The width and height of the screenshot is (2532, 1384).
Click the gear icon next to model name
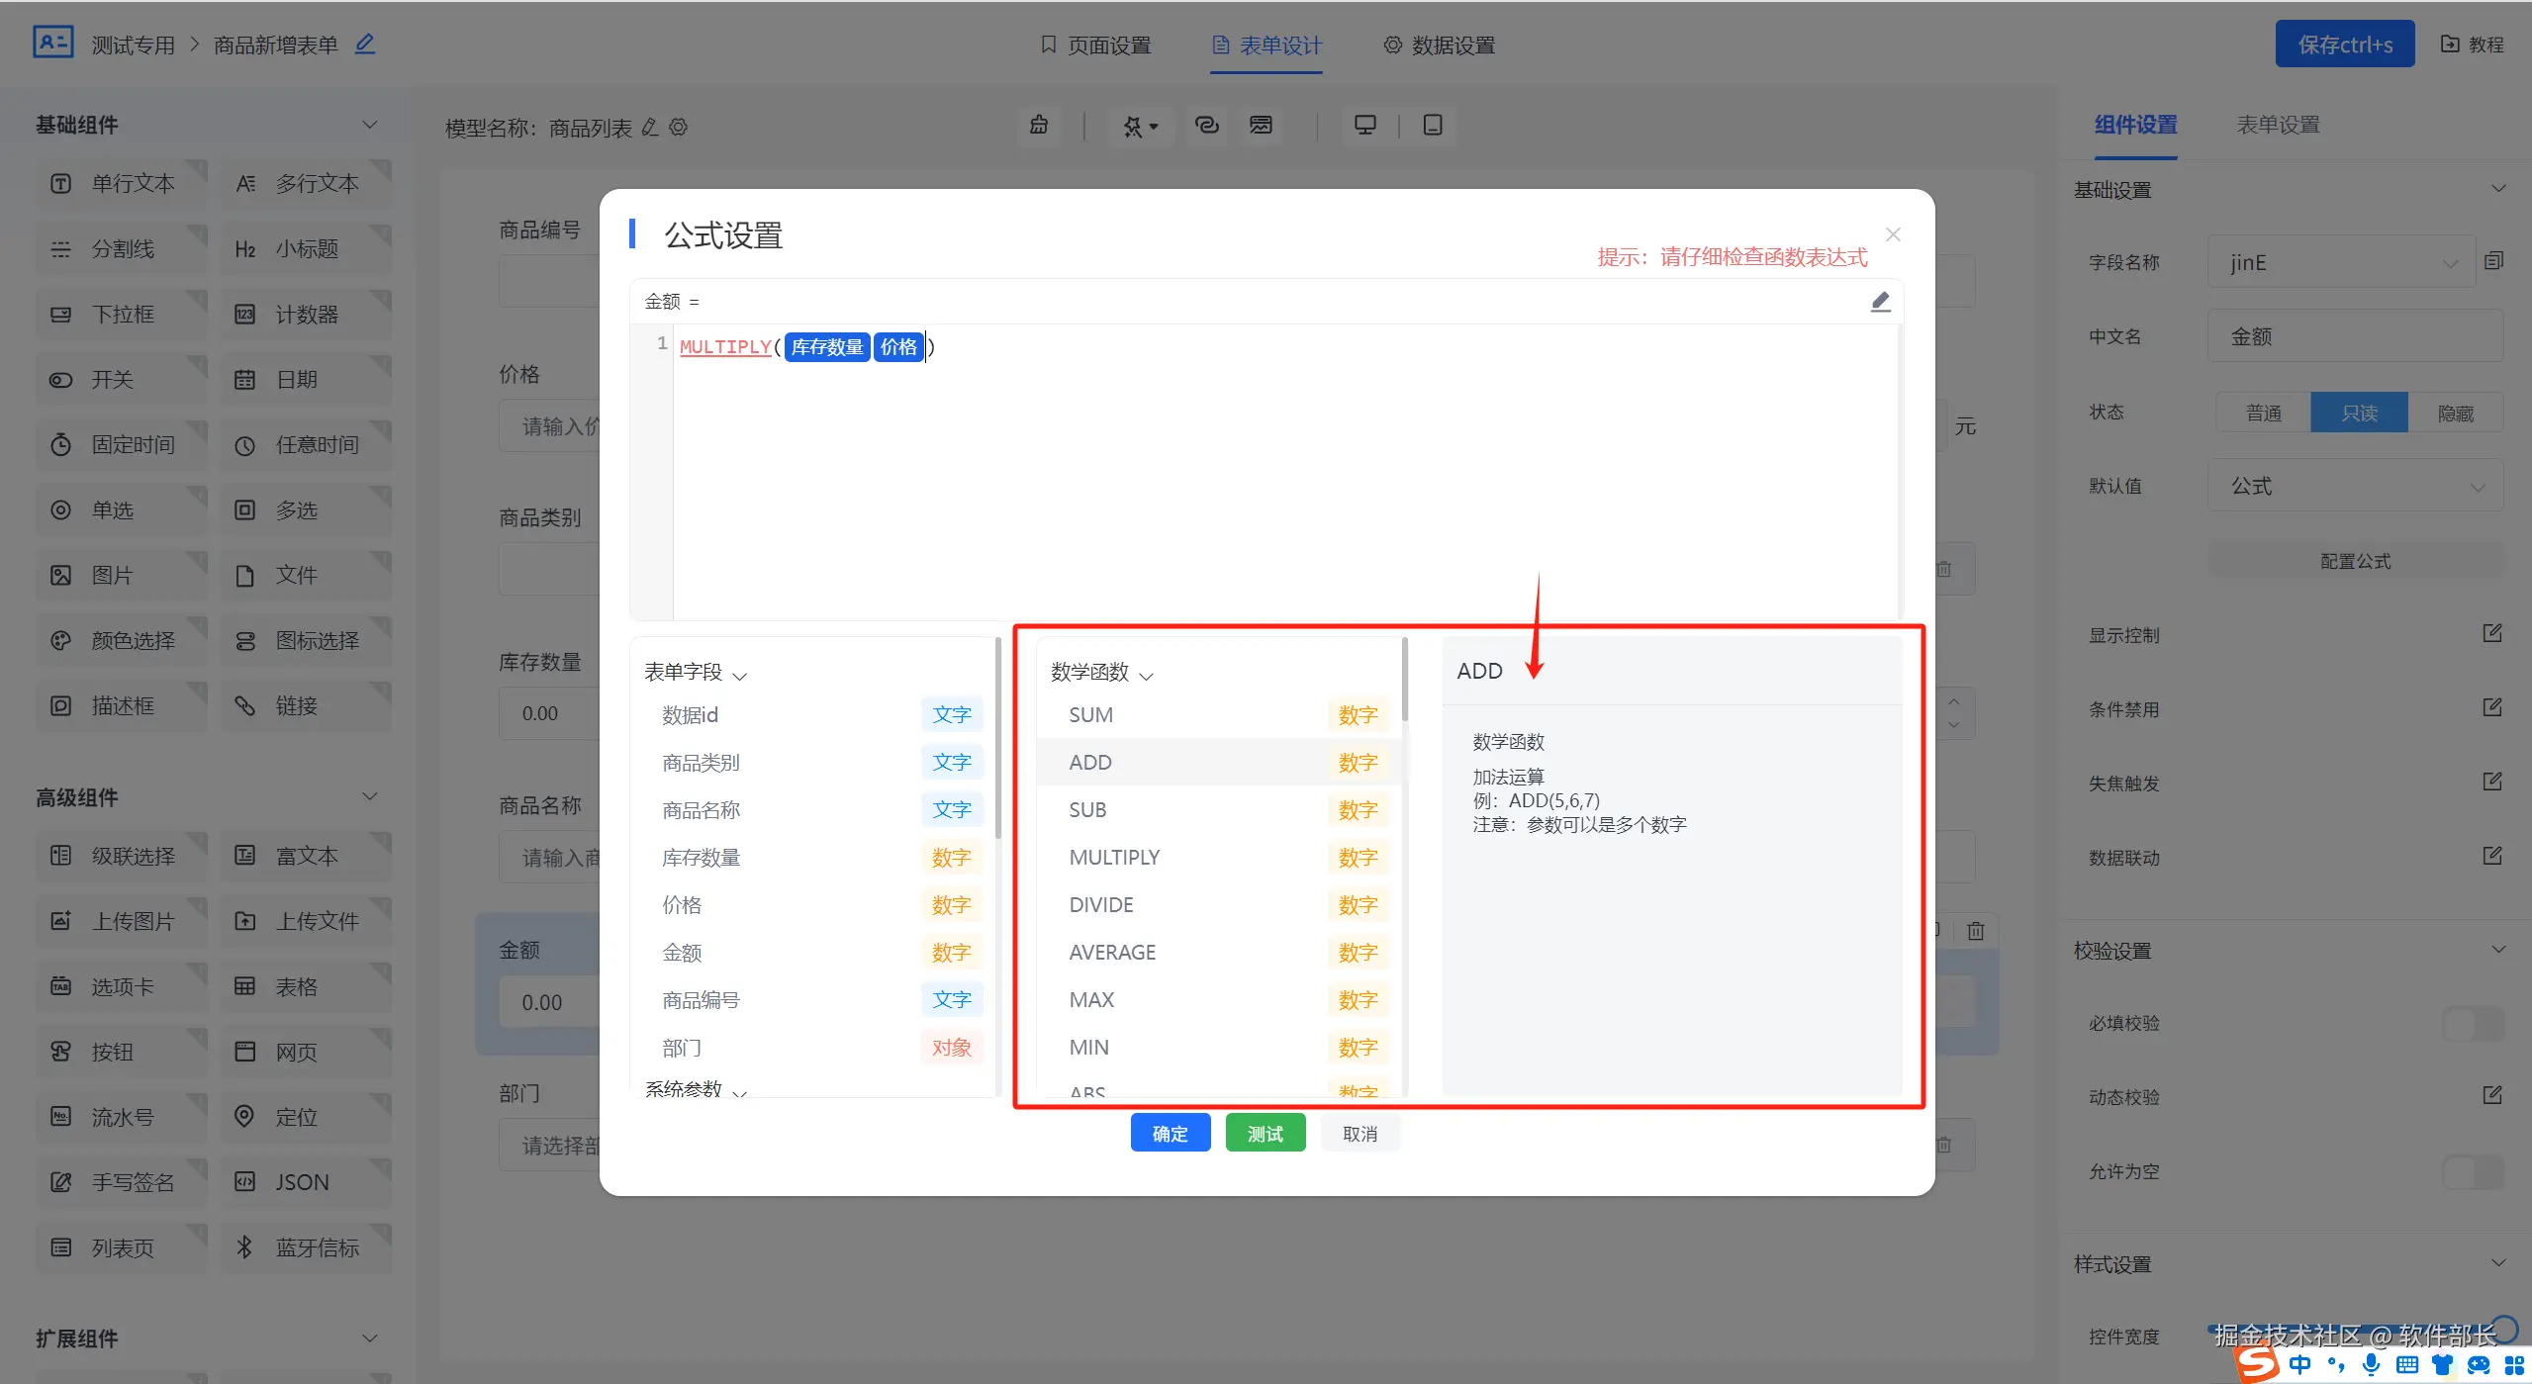(x=679, y=128)
